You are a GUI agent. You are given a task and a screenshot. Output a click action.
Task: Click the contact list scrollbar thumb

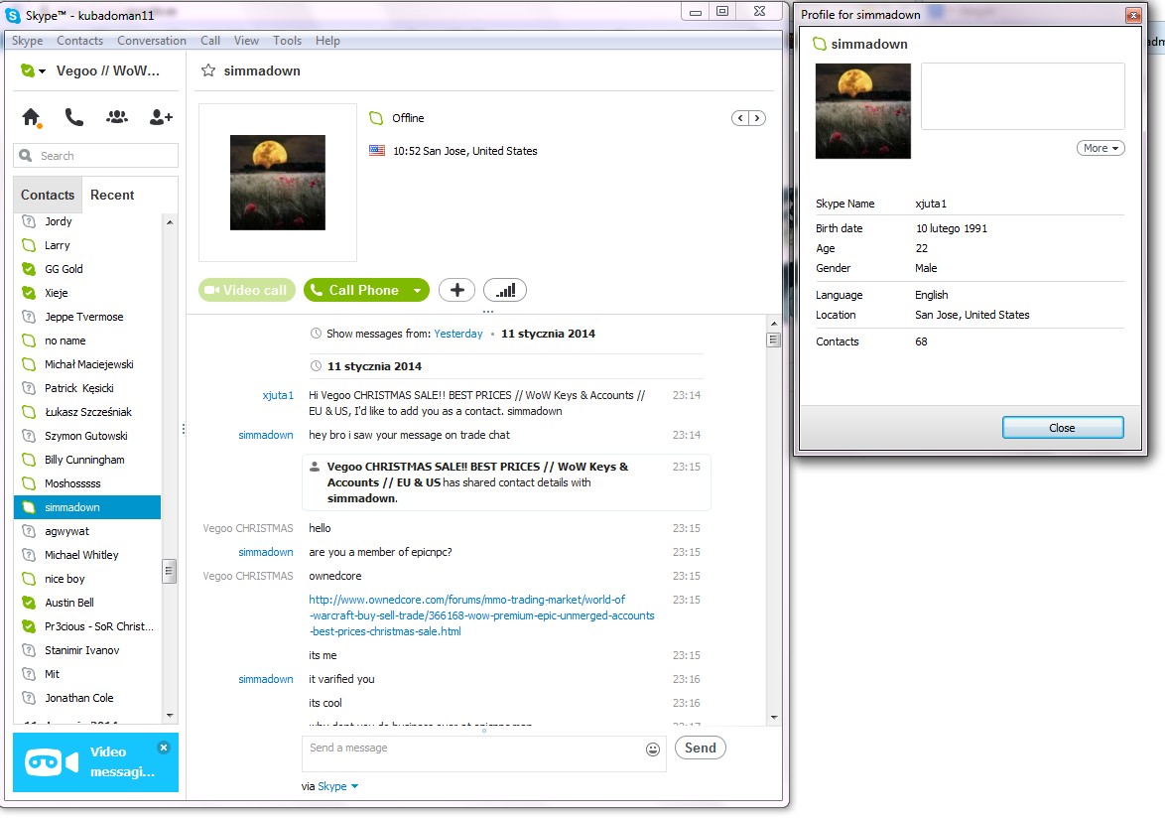coord(170,571)
